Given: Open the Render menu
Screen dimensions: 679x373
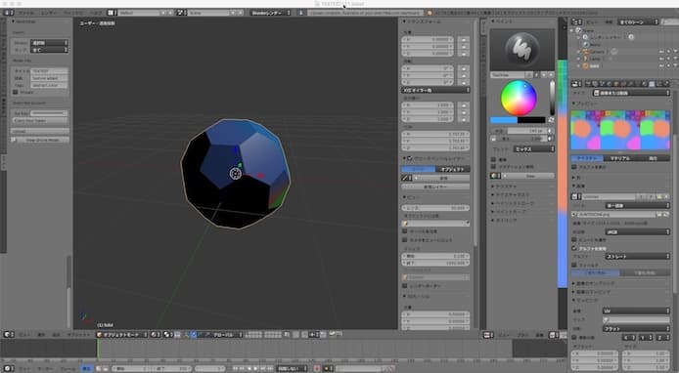Looking at the screenshot, I should point(49,13).
